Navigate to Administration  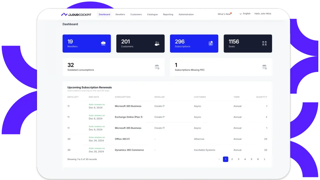click(186, 14)
